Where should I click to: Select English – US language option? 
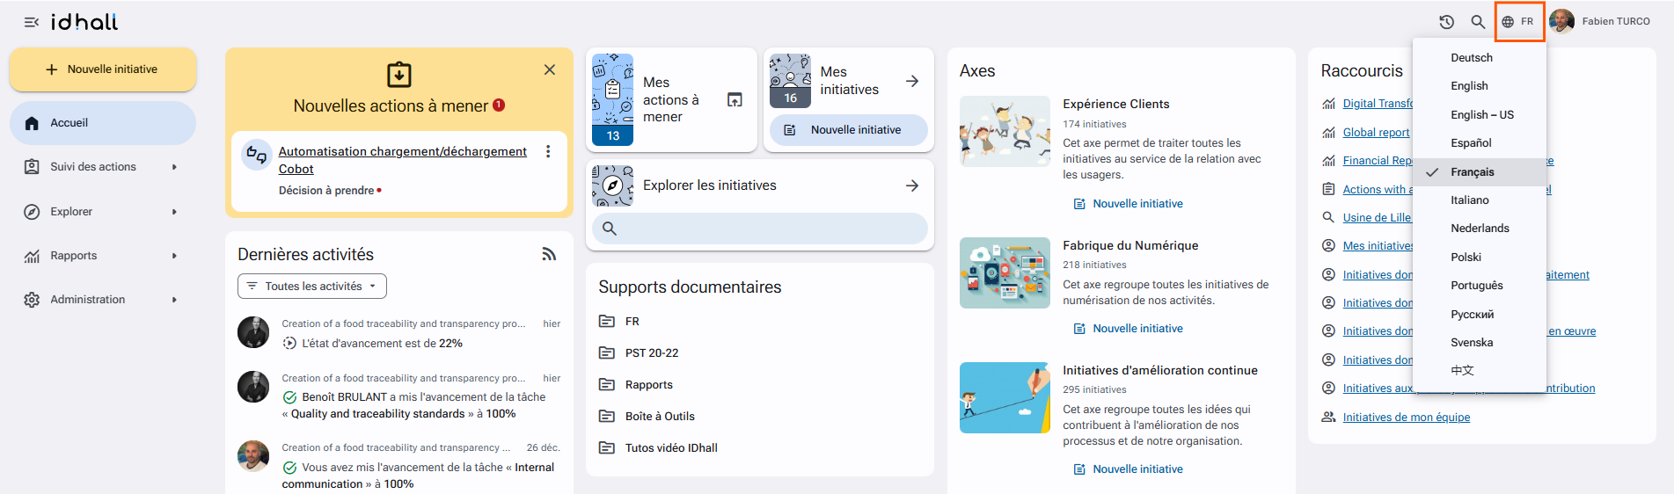(1480, 115)
